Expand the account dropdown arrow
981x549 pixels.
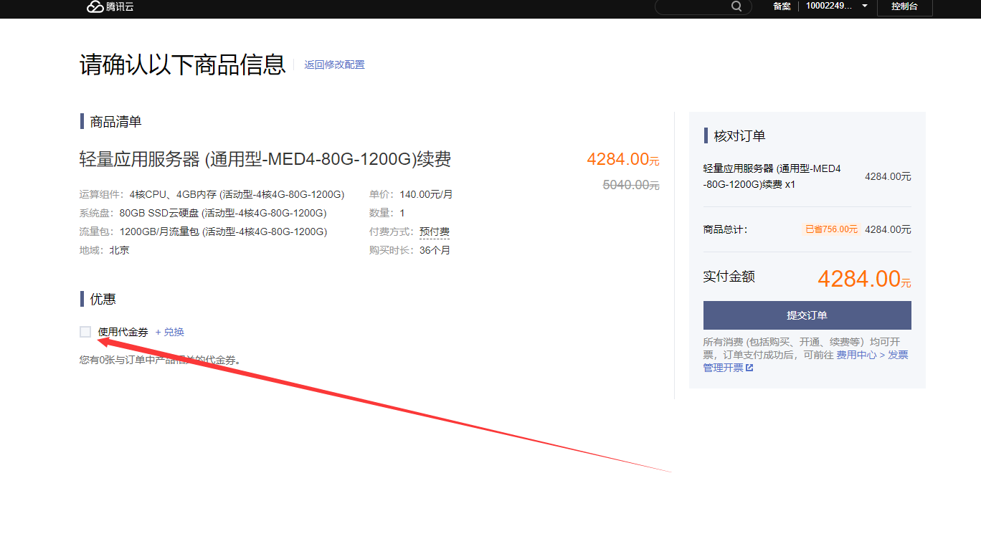[865, 6]
